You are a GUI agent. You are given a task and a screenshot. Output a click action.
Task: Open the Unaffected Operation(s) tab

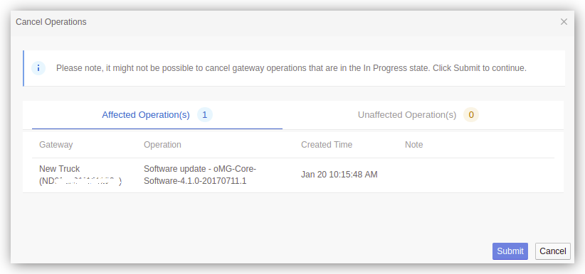tap(407, 115)
